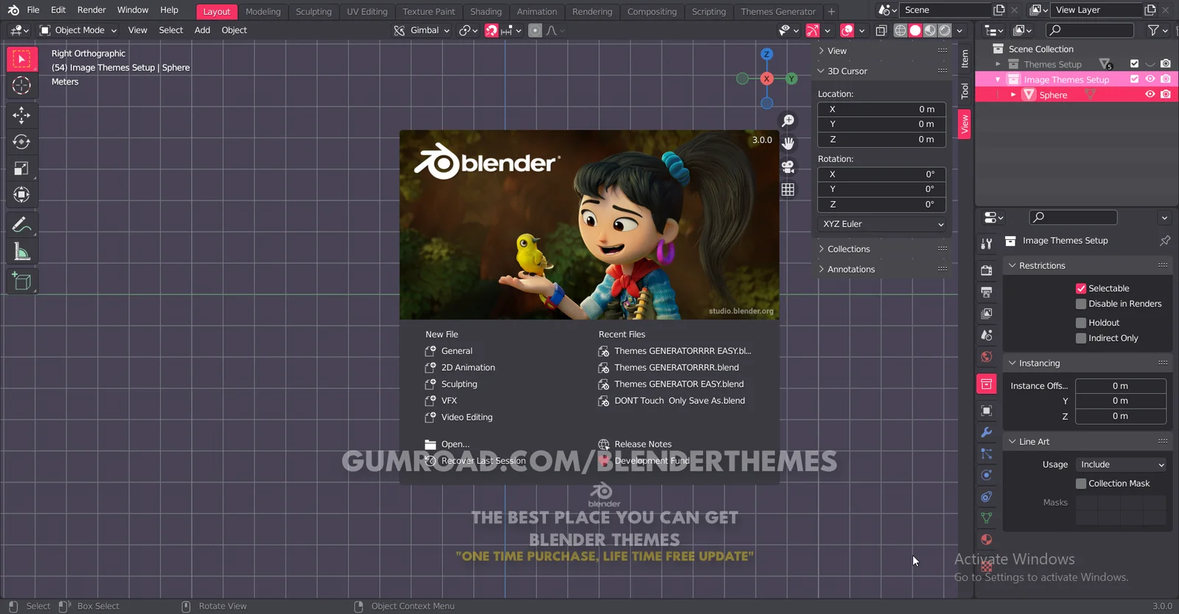Open the Add menu in viewport header

point(202,30)
